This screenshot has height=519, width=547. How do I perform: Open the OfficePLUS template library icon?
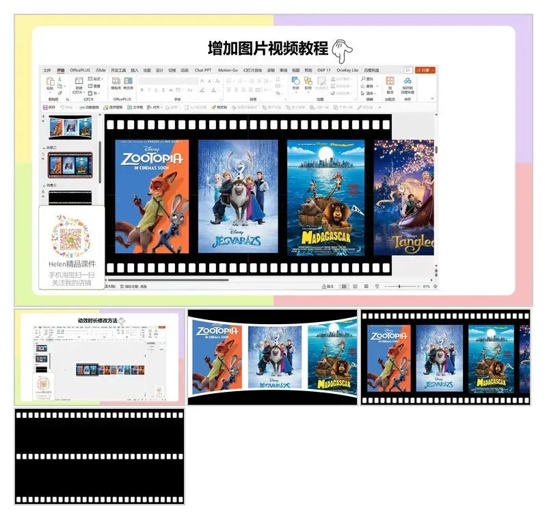click(x=116, y=81)
